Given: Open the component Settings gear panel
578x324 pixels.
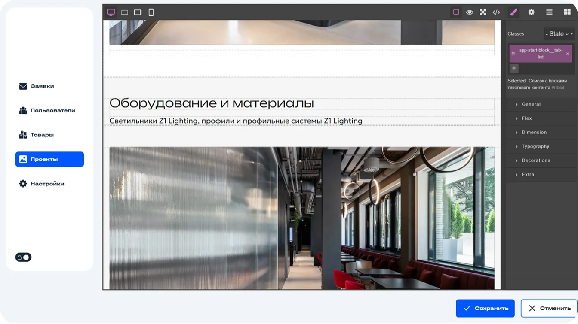Looking at the screenshot, I should click(532, 12).
